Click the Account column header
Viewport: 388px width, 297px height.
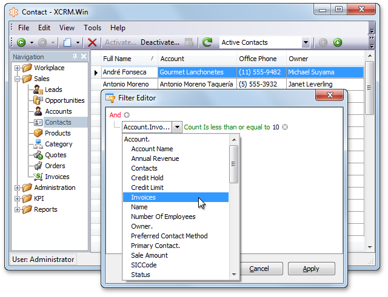tap(197, 59)
